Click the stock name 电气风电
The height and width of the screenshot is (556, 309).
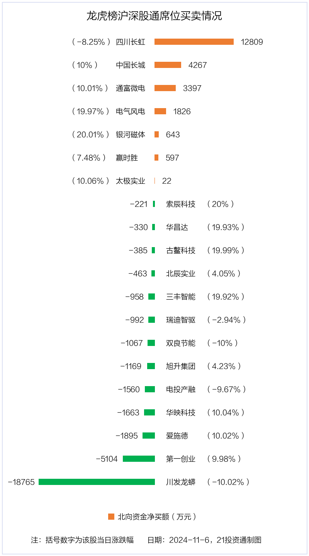coord(131,112)
